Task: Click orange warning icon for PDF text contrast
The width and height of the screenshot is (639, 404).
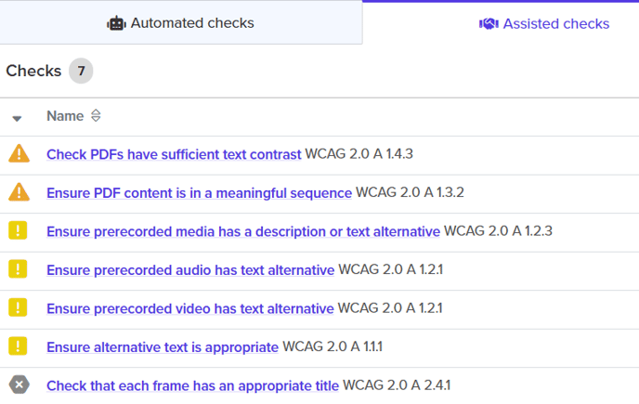Action: [x=19, y=153]
